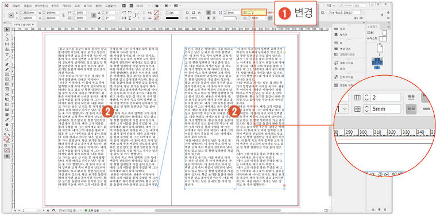This screenshot has height=215, width=436.
Task: Open the 파일(F) menu
Action: 16,6
